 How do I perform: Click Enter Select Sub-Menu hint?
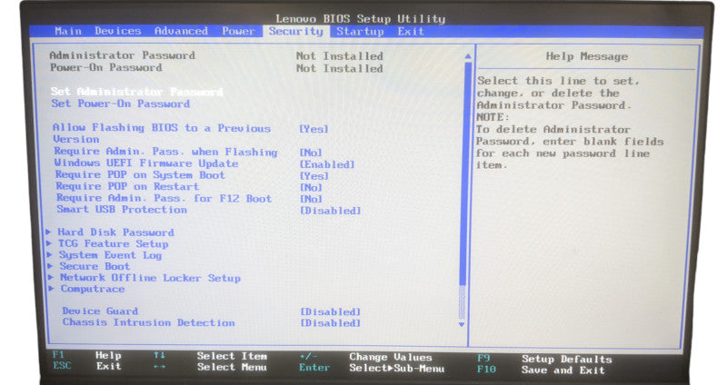pyautogui.click(x=372, y=368)
